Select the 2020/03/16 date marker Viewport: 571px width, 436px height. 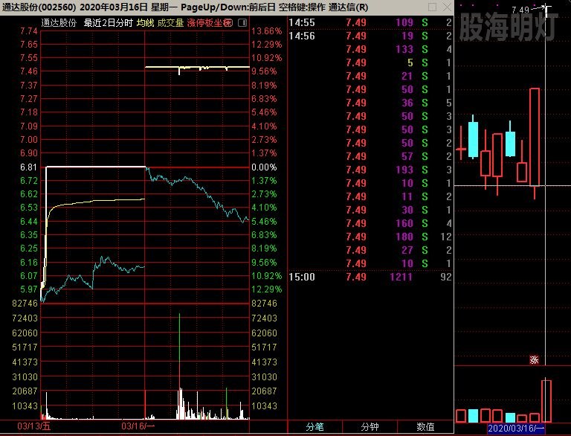[516, 429]
